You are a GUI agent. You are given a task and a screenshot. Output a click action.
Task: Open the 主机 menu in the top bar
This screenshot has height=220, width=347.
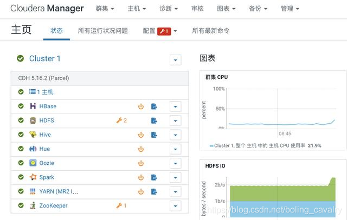tap(137, 9)
